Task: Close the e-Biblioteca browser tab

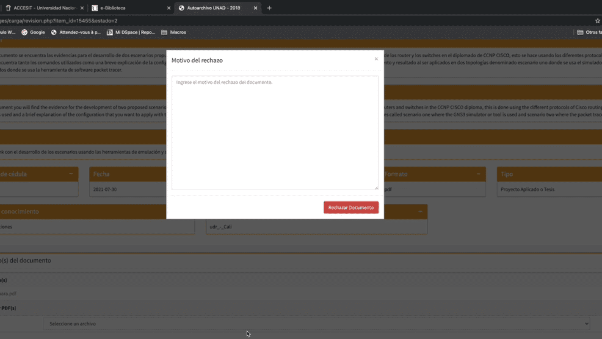Action: click(169, 8)
